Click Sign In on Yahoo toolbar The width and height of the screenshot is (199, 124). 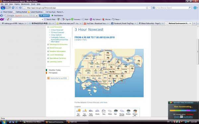click(x=67, y=20)
